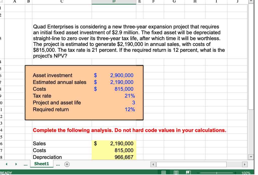258x175 pixels.
Task: Click the READY status indicator
Action: click(x=6, y=173)
